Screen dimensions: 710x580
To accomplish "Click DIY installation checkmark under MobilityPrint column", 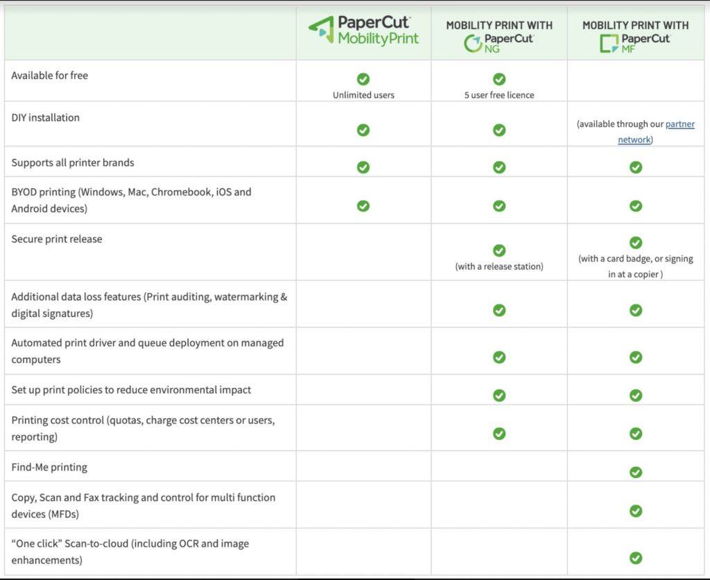I will (363, 130).
